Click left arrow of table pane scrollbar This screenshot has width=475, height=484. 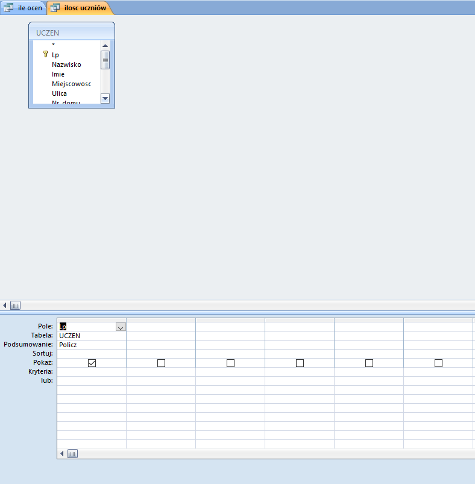coord(5,306)
